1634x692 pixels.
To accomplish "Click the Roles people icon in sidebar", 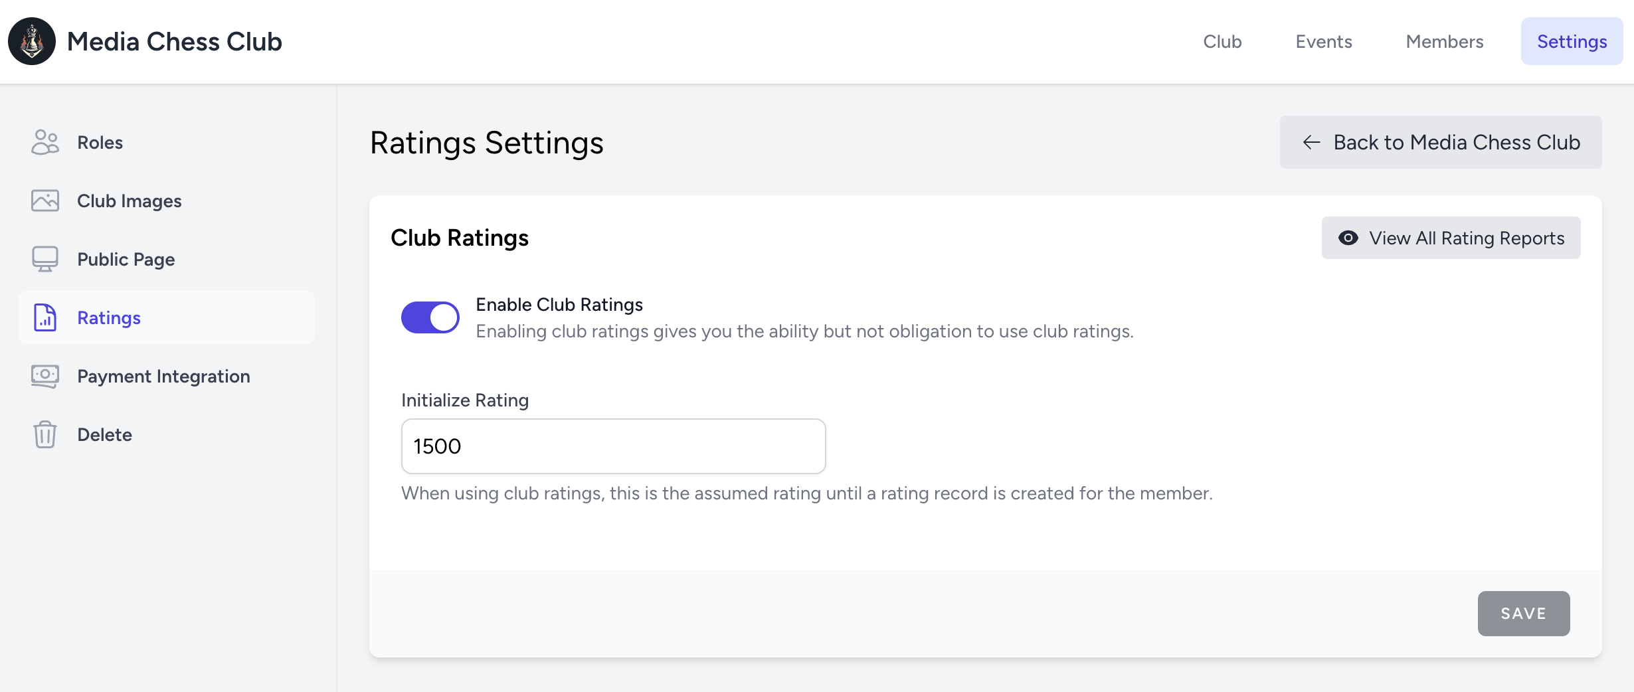I will coord(45,142).
